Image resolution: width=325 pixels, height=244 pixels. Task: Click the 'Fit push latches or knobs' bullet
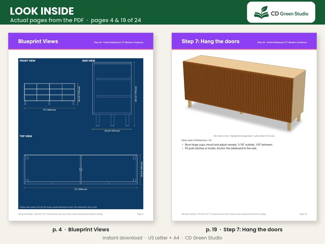point(221,149)
